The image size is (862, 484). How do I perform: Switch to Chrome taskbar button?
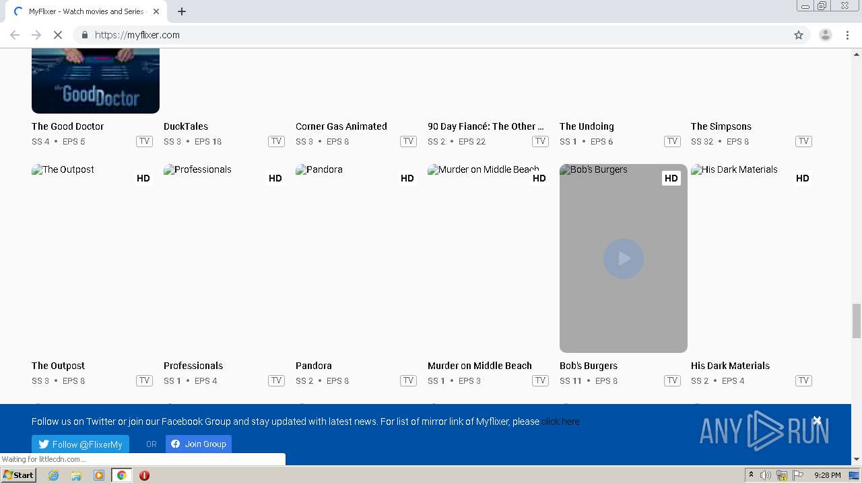(x=121, y=475)
